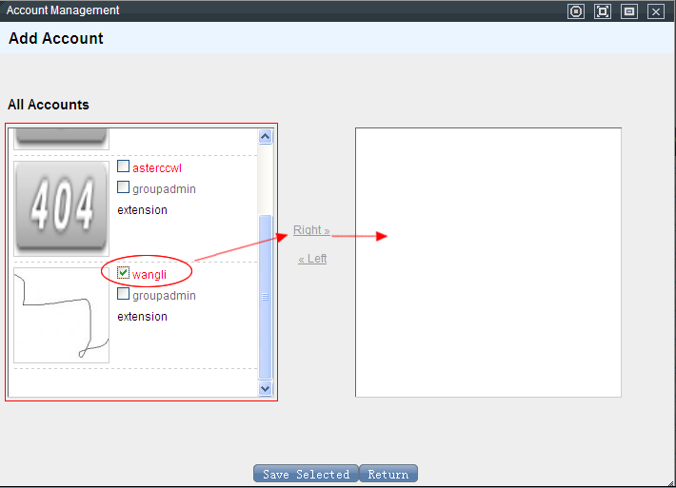Click the wangli account name label
Image resolution: width=676 pixels, height=488 pixels.
149,275
